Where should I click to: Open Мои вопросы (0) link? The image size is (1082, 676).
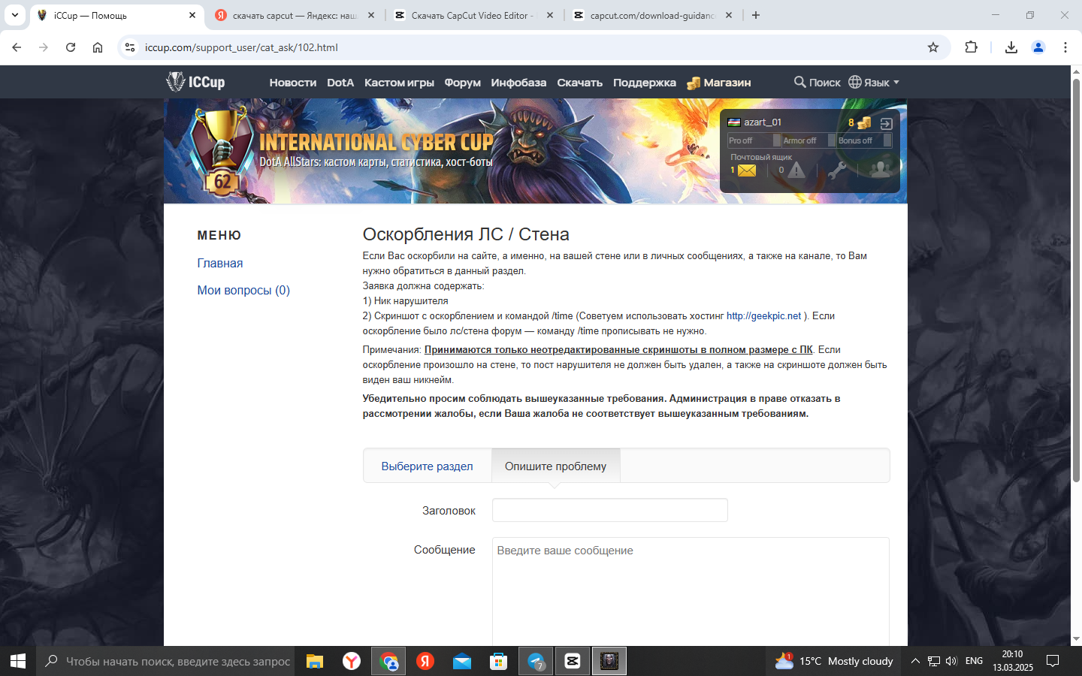click(243, 290)
